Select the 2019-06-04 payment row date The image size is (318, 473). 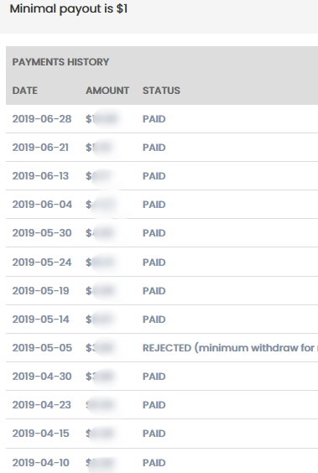tap(42, 205)
